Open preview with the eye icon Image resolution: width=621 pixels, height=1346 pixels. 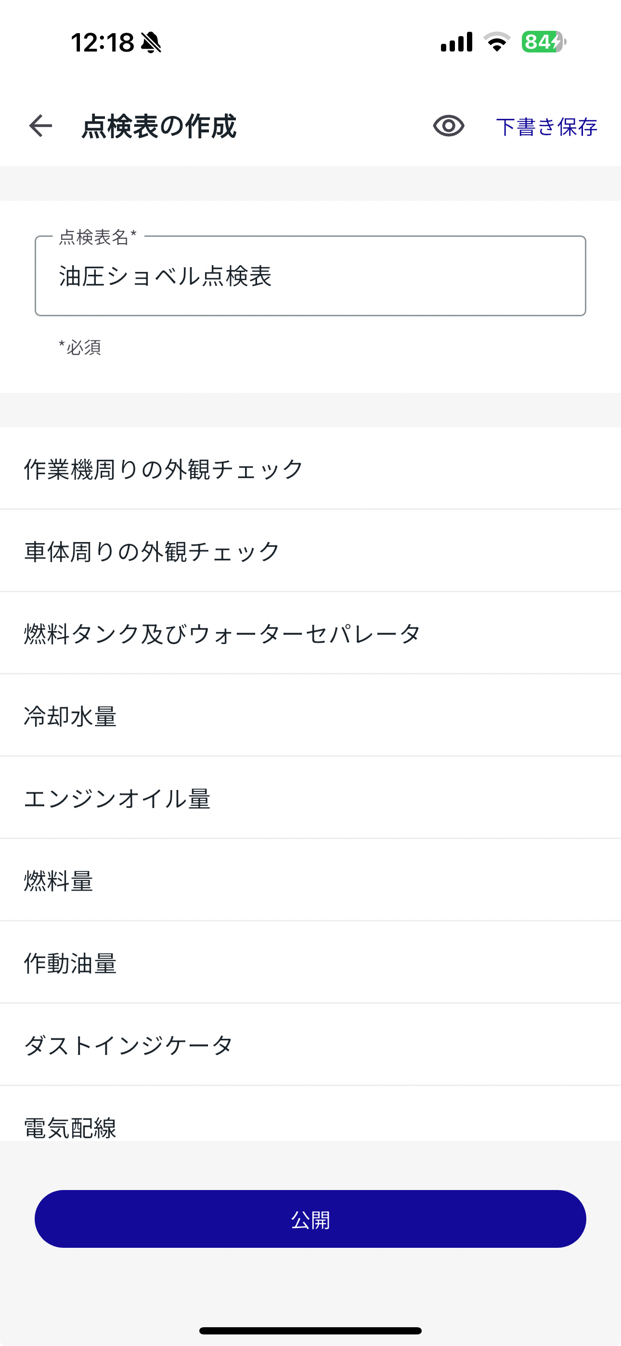[449, 126]
